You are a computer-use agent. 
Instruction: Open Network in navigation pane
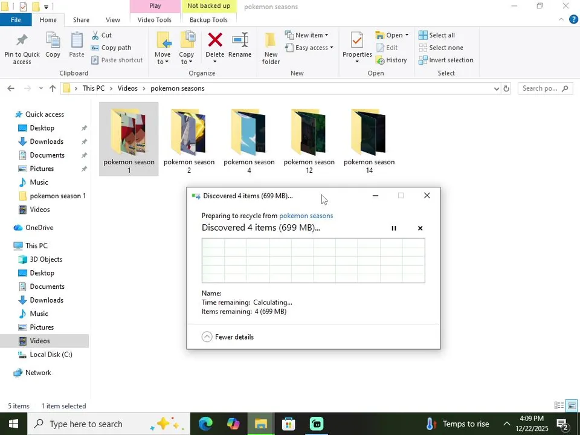[x=38, y=373]
